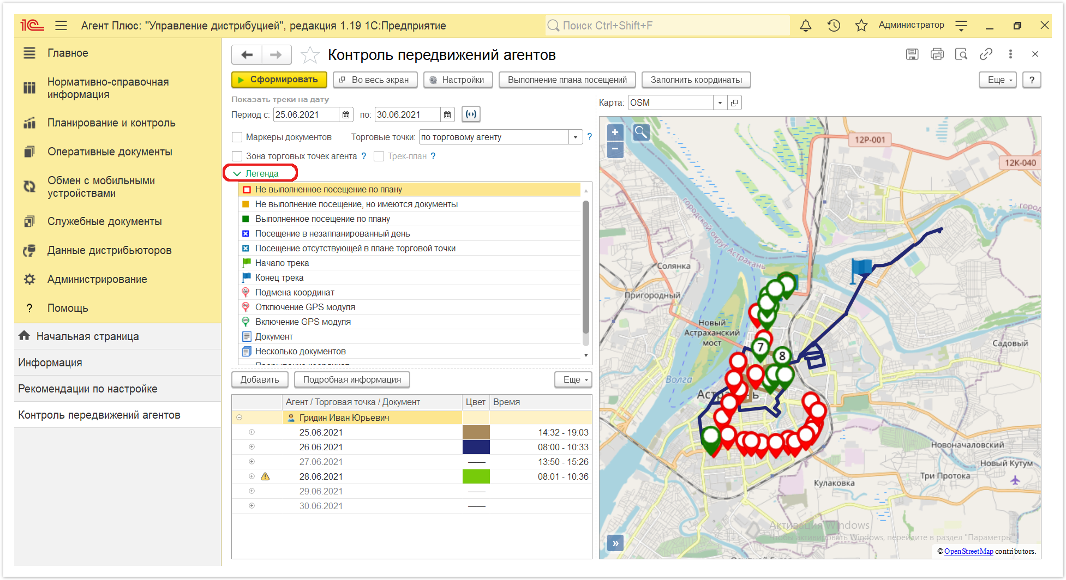Open calendar for period start date
The image size is (1066, 580).
[x=346, y=114]
